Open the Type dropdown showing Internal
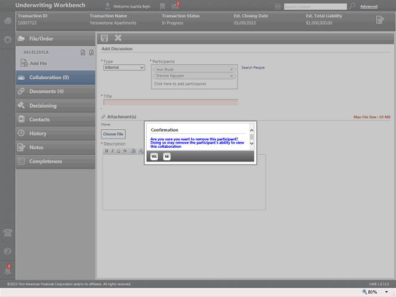This screenshot has width=396, height=297. pyautogui.click(x=124, y=67)
